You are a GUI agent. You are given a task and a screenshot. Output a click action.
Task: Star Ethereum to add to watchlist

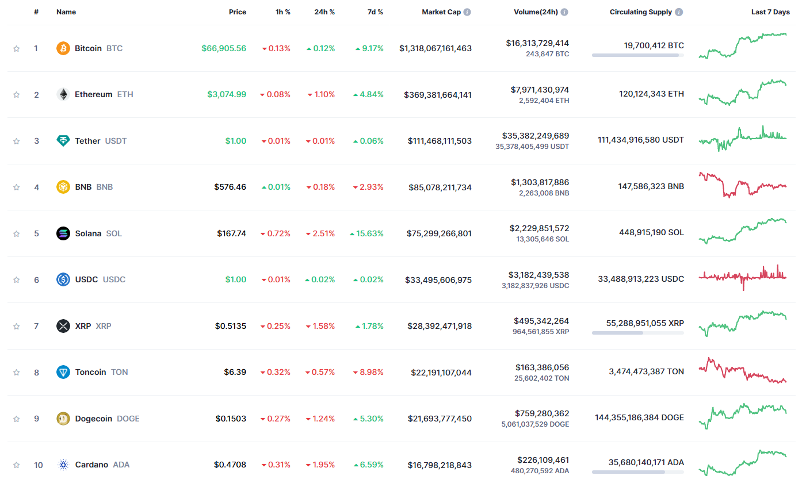click(x=17, y=95)
